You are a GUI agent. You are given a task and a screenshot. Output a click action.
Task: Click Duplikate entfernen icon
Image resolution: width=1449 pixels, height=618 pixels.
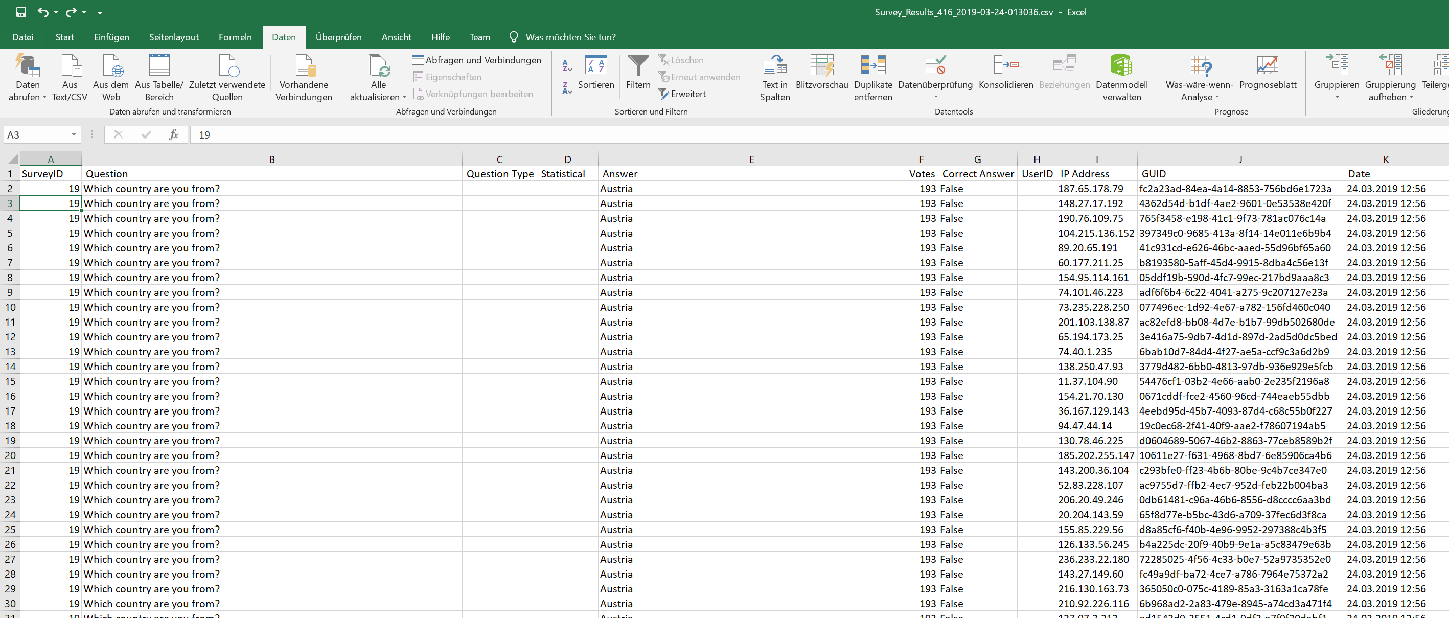point(872,66)
